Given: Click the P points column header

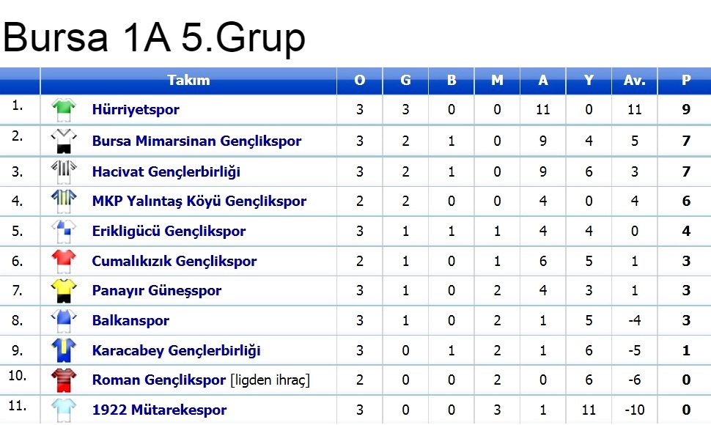Looking at the screenshot, I should (x=686, y=81).
